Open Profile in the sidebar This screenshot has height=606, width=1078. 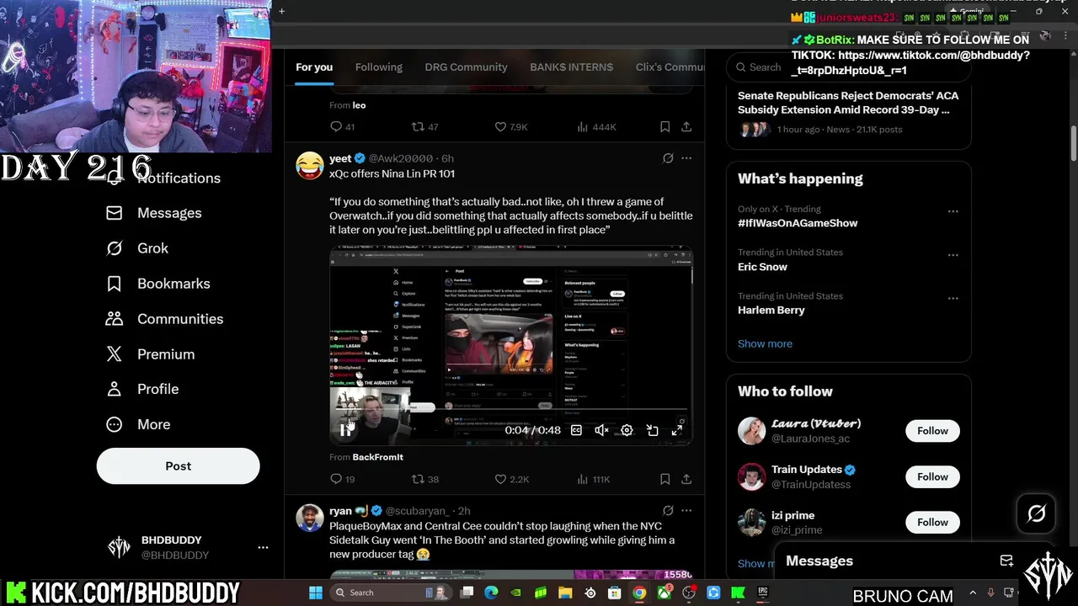[142, 389]
